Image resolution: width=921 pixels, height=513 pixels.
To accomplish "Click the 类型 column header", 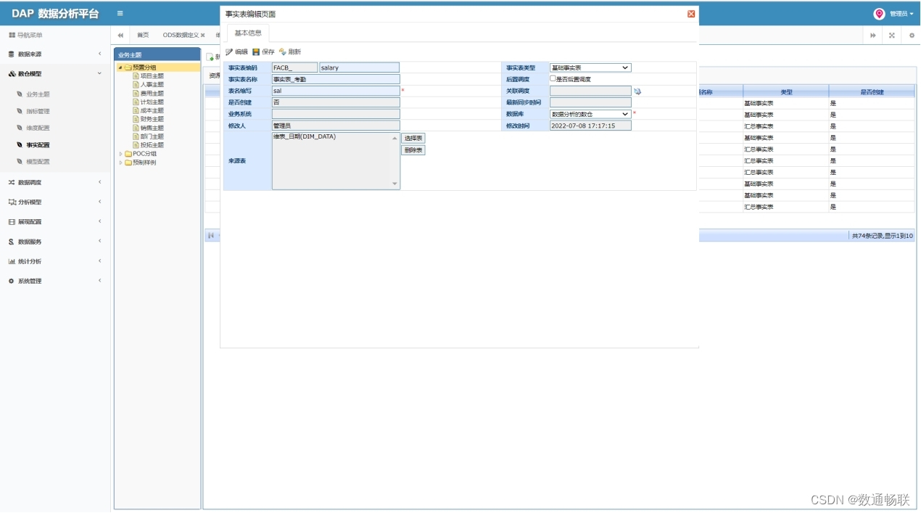I will [x=786, y=92].
